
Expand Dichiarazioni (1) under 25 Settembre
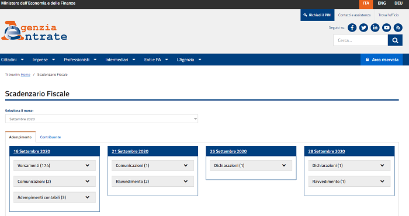pyautogui.click(x=251, y=165)
